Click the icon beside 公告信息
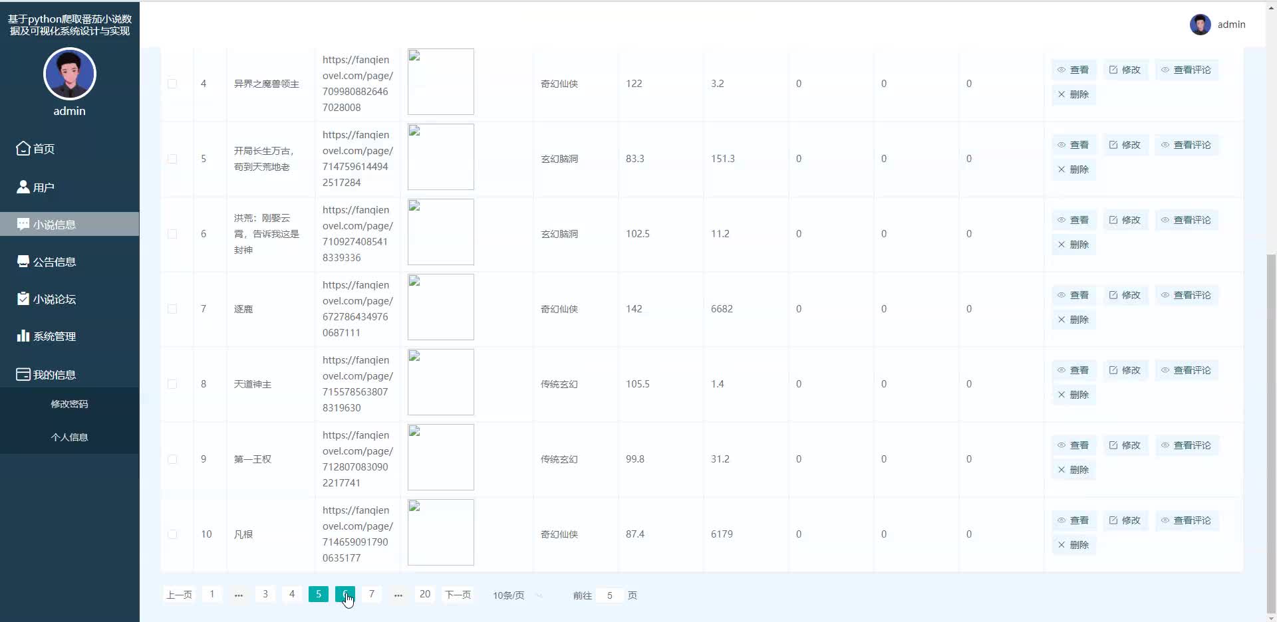The height and width of the screenshot is (622, 1277). tap(23, 261)
